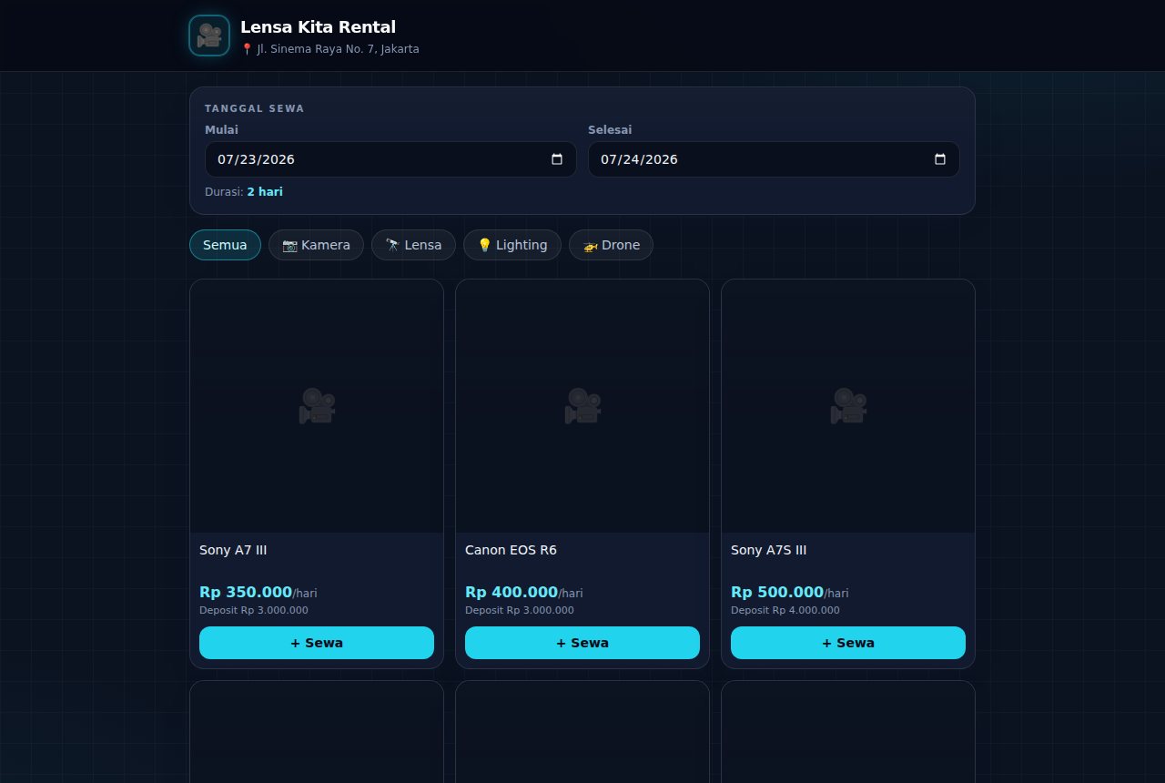The image size is (1165, 783).
Task: Show only Drone equipment
Action: (611, 245)
